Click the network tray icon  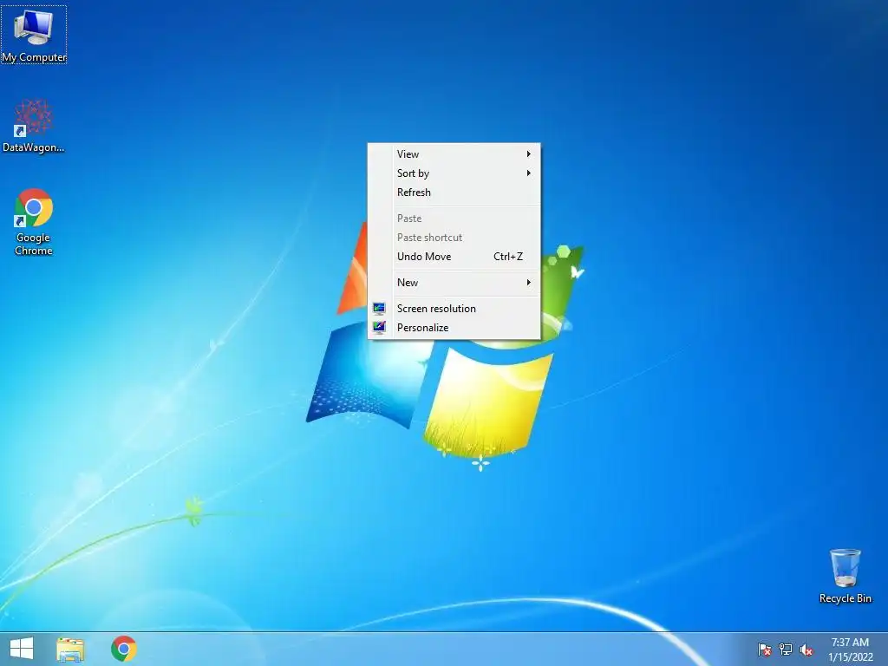(x=786, y=650)
